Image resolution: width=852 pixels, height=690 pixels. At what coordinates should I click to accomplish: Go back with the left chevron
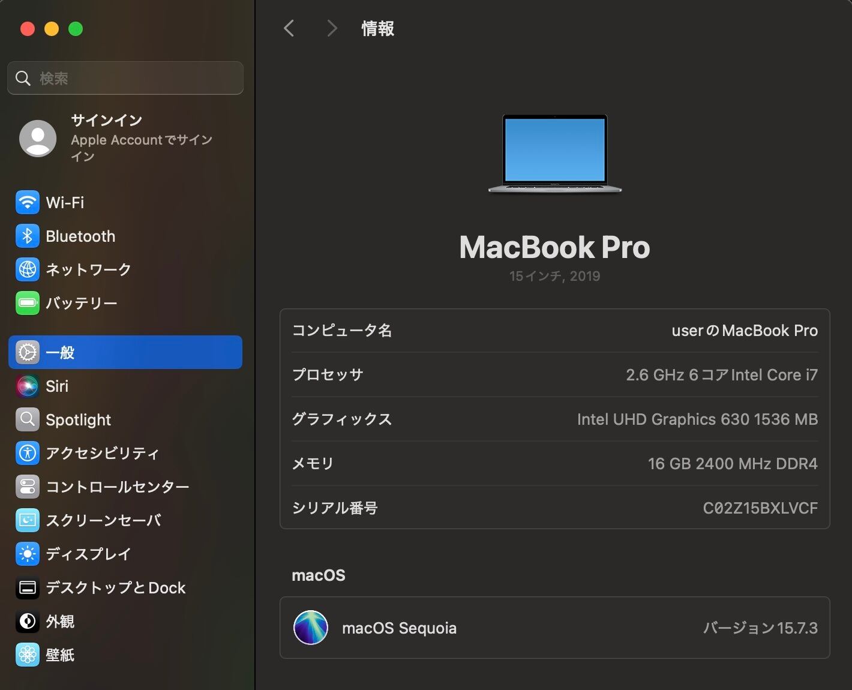pyautogui.click(x=289, y=28)
